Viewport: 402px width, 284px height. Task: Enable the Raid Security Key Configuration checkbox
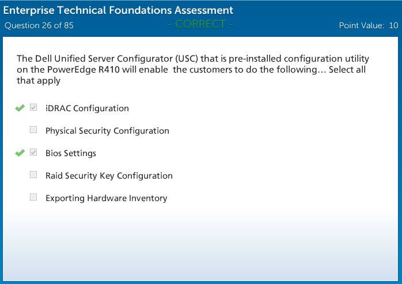click(x=33, y=175)
